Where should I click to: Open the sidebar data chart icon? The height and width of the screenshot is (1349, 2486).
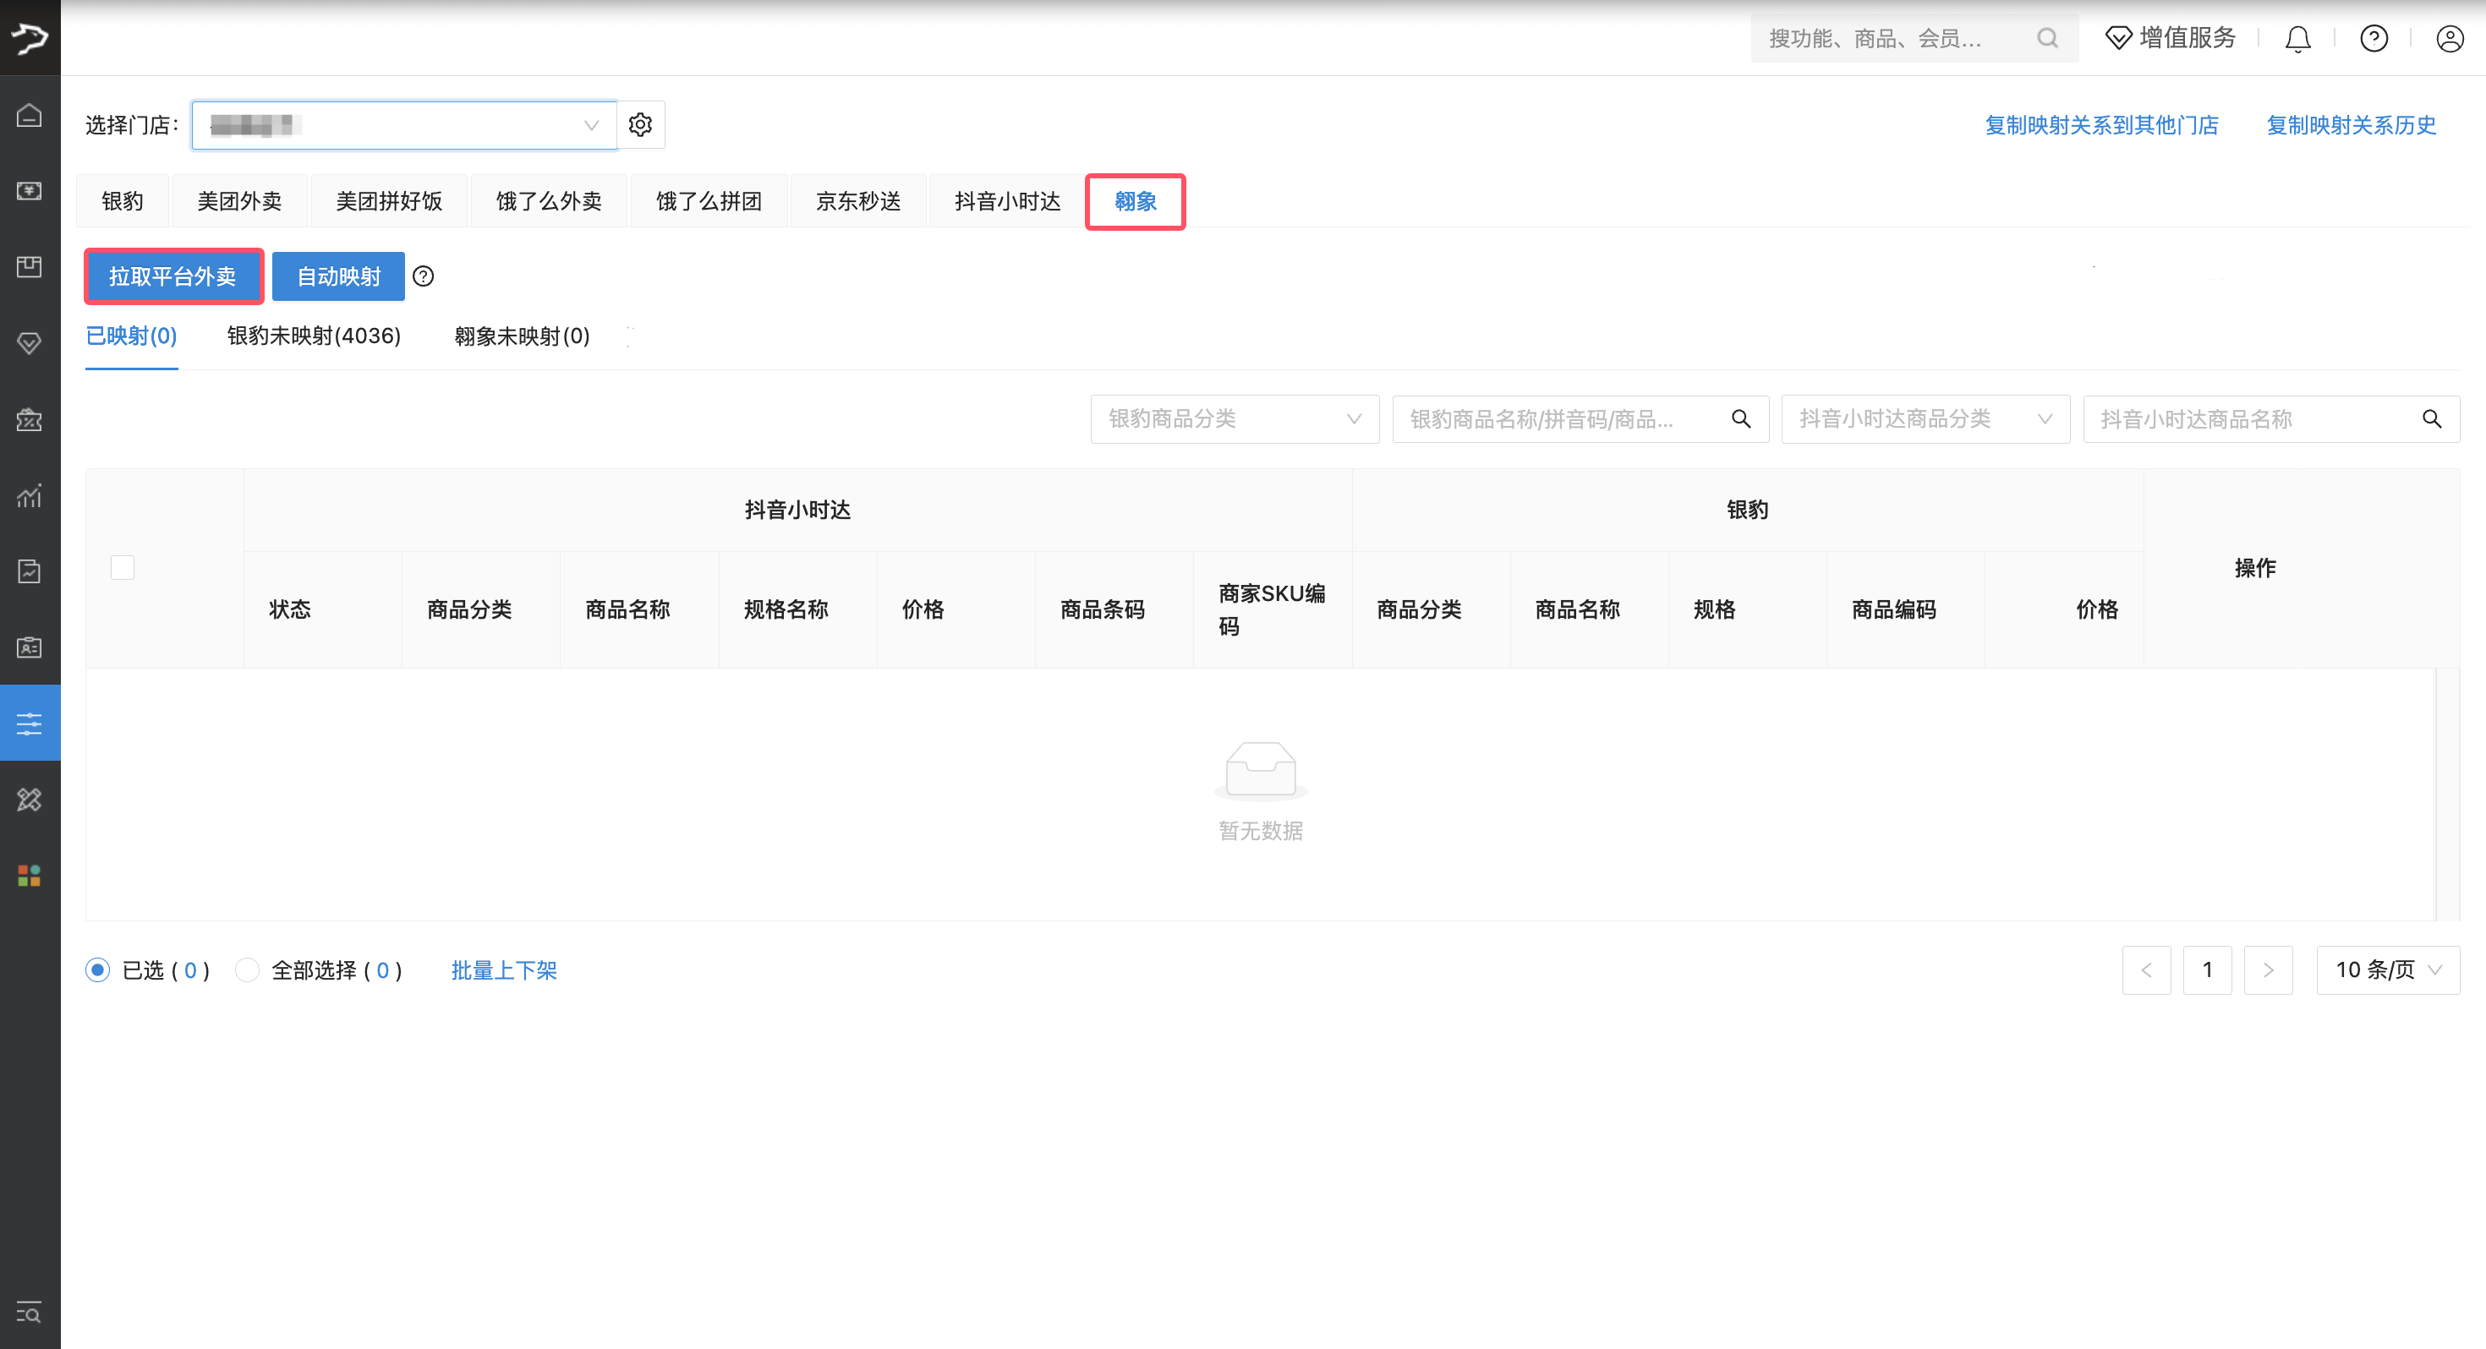pos(29,496)
